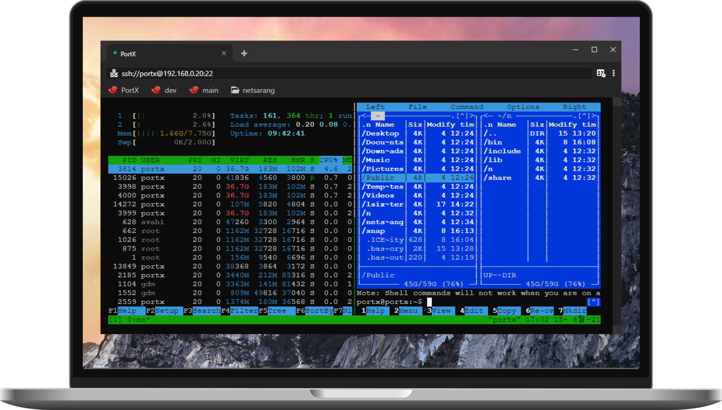Viewport: 722px width, 410px height.
Task: Sort left panel by Name column header
Action: pyautogui.click(x=384, y=125)
